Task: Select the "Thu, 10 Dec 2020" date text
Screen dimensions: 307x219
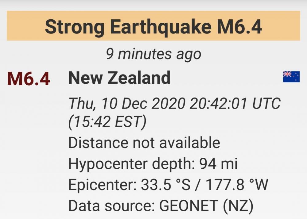Action: [x=126, y=103]
